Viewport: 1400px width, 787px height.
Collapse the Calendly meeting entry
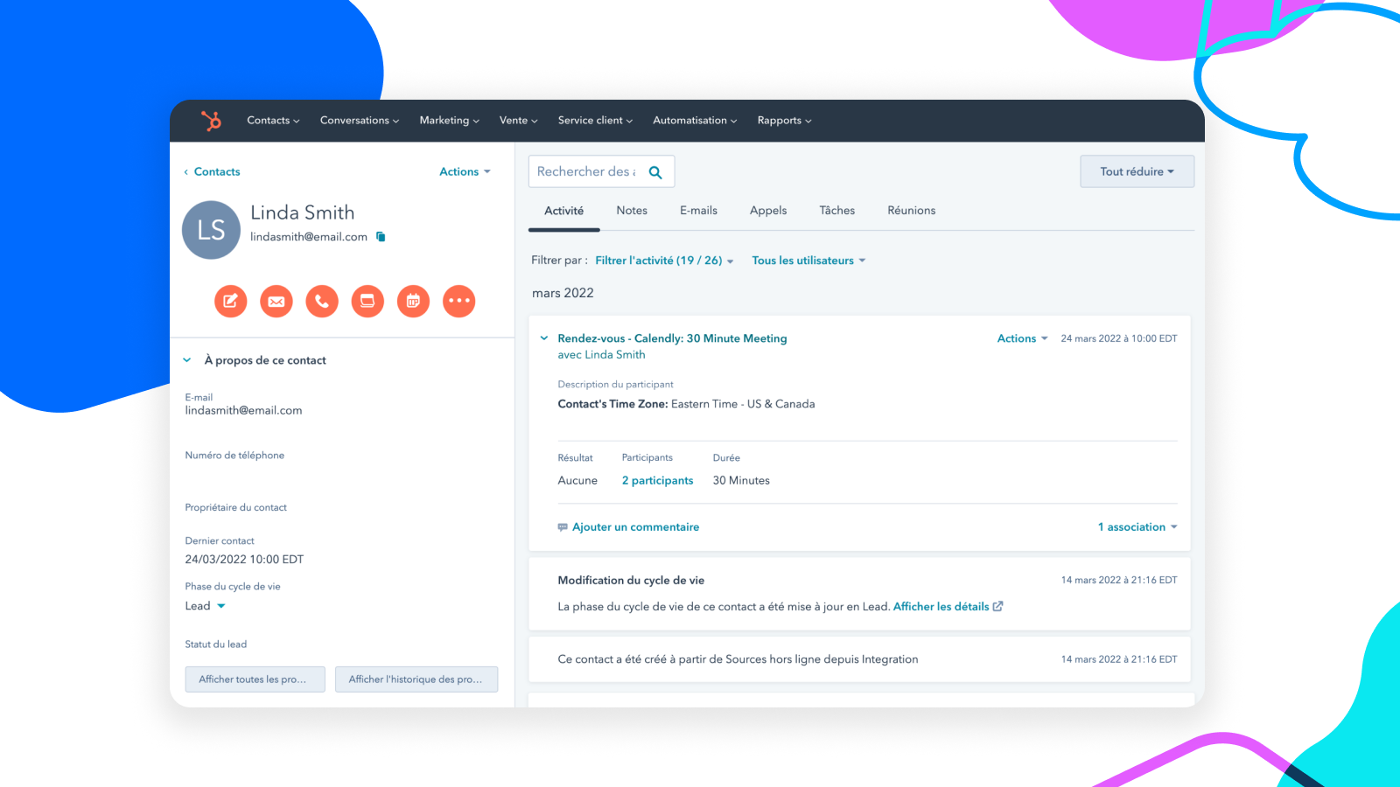pos(544,338)
